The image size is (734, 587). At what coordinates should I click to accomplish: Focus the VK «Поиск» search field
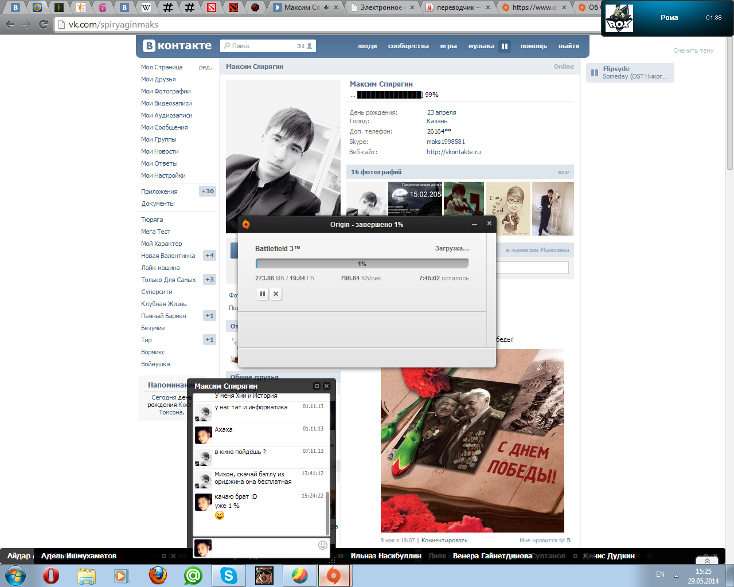point(268,46)
